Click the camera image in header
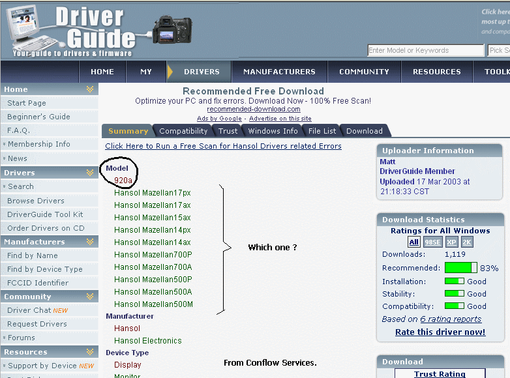 click(x=172, y=30)
